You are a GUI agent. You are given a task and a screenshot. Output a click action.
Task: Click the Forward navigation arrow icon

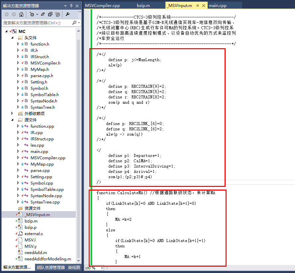[14, 14]
